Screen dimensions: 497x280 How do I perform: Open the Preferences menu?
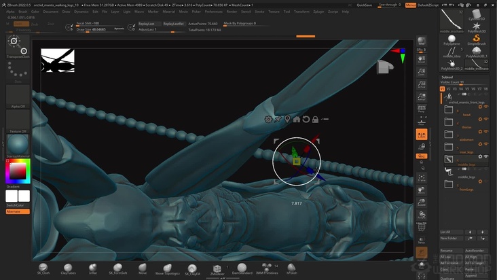(213, 12)
